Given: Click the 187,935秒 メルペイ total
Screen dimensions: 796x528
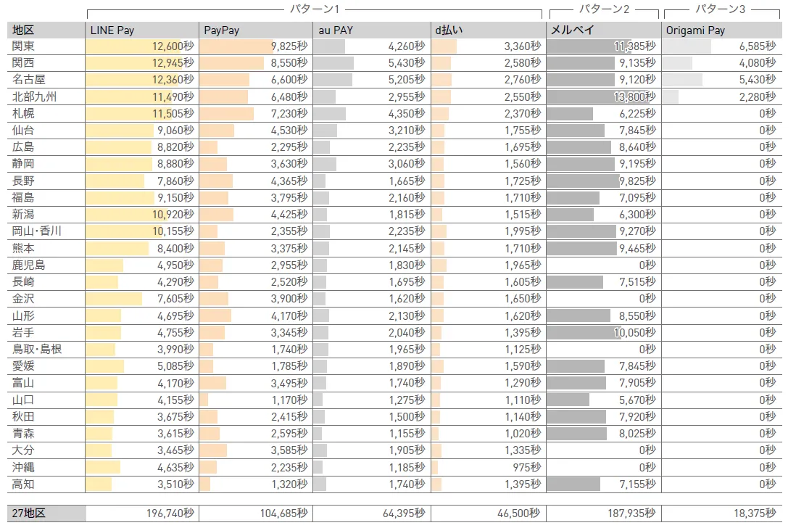Looking at the screenshot, I should [631, 513].
